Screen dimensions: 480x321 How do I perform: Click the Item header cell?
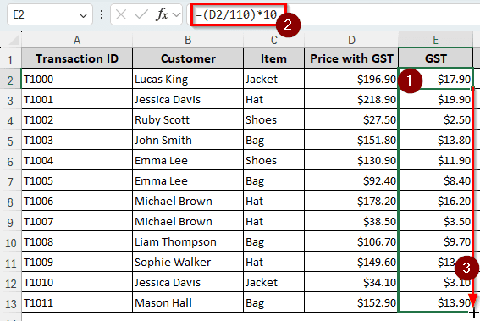click(x=274, y=58)
